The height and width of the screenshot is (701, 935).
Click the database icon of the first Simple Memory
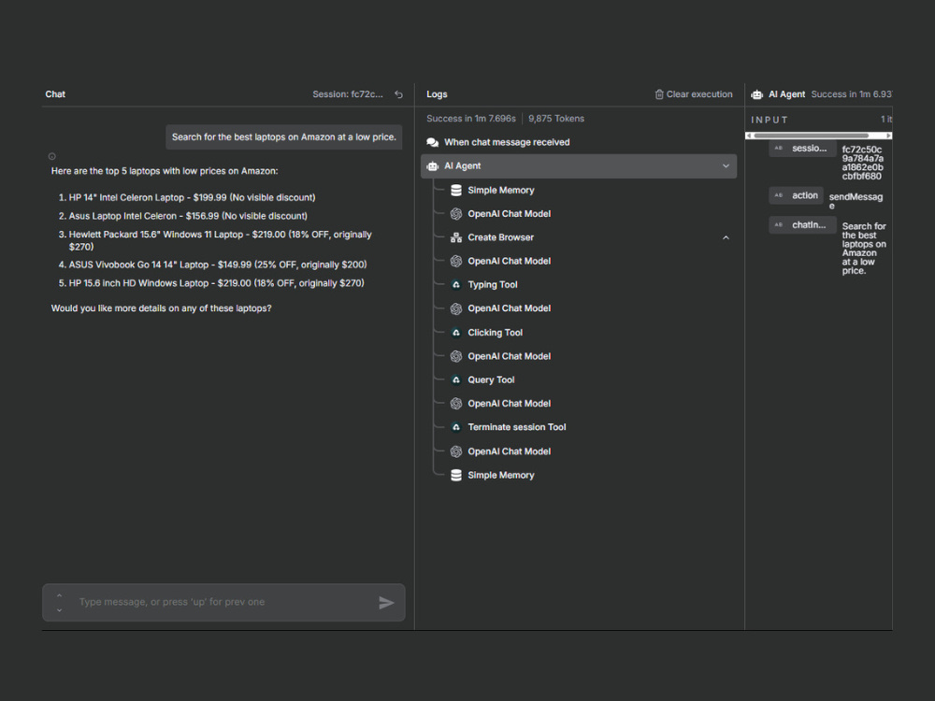click(x=456, y=190)
